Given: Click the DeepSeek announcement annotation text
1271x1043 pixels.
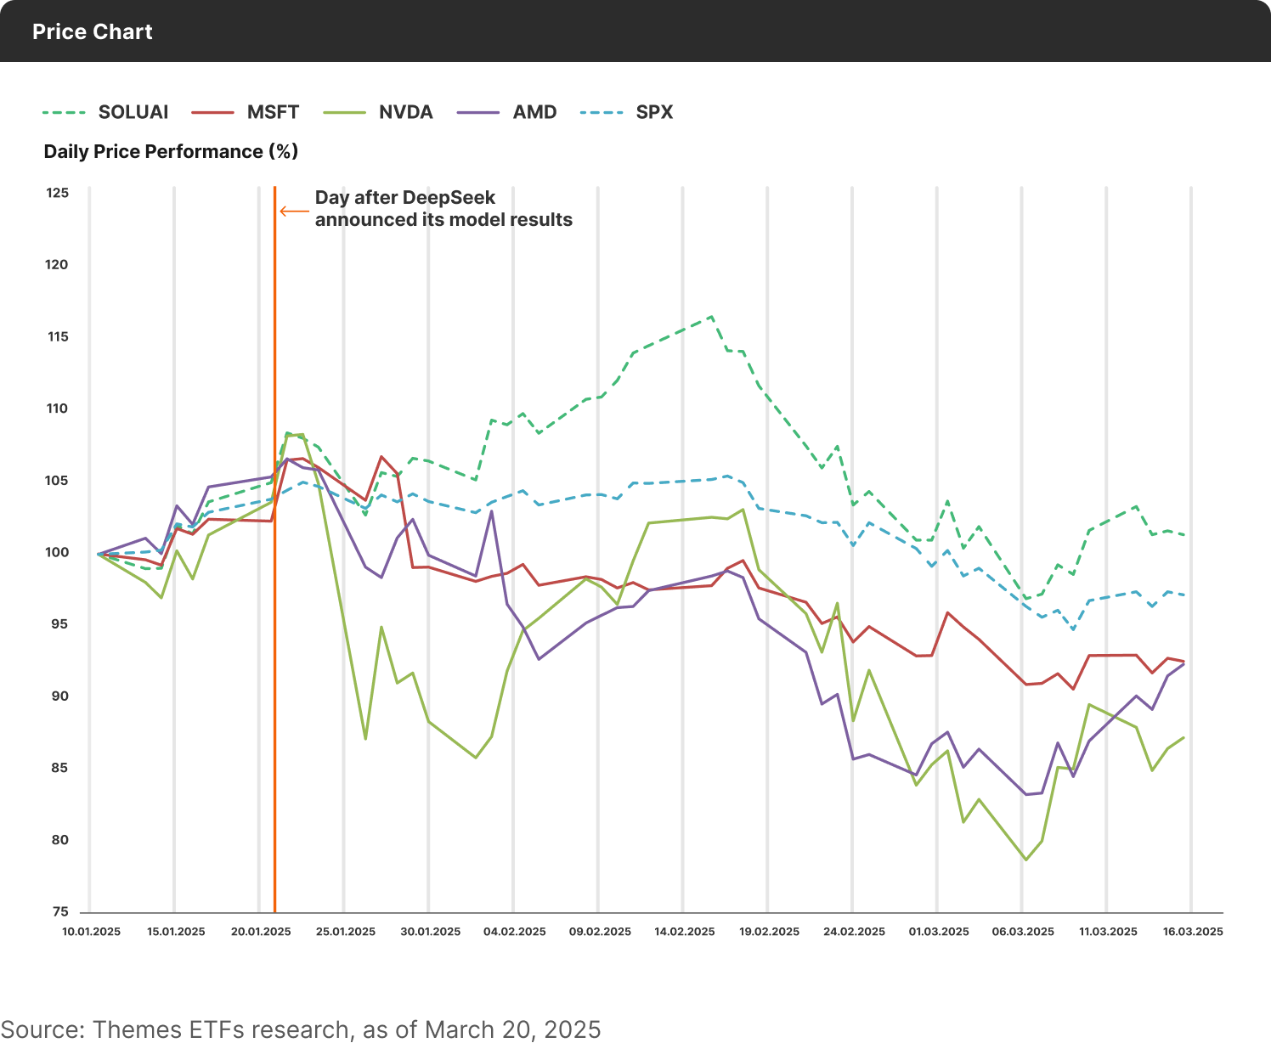Looking at the screenshot, I should [x=443, y=209].
